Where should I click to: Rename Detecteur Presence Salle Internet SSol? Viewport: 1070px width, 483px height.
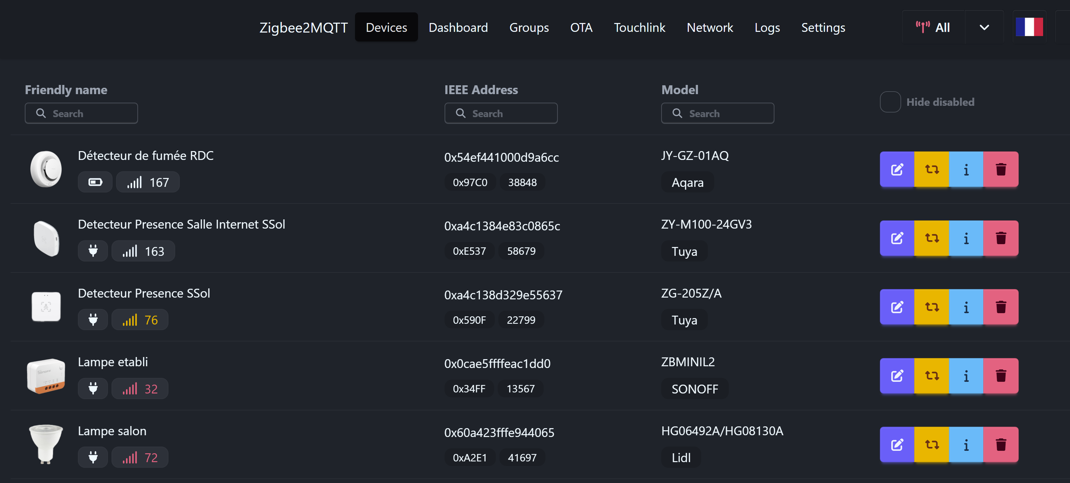point(897,238)
